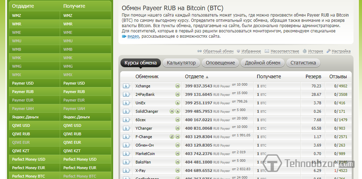Screen dimensions: 362x179
Task: Open the Xchange exchanger name
Action: click(x=143, y=86)
